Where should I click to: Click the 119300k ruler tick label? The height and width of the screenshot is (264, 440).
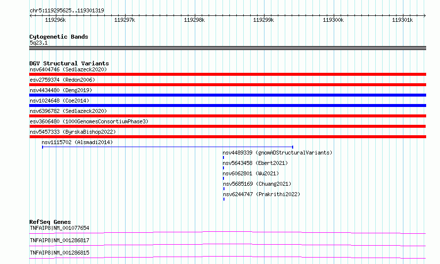point(333,20)
